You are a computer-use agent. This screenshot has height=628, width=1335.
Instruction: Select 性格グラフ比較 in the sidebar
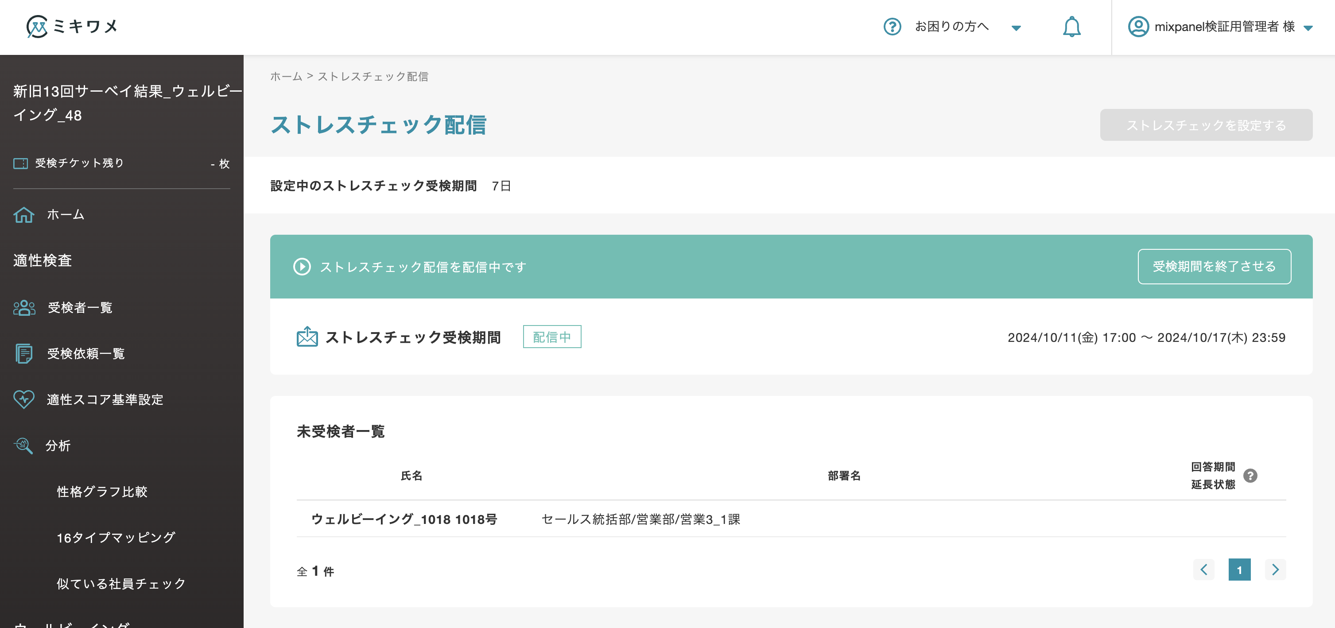(103, 492)
